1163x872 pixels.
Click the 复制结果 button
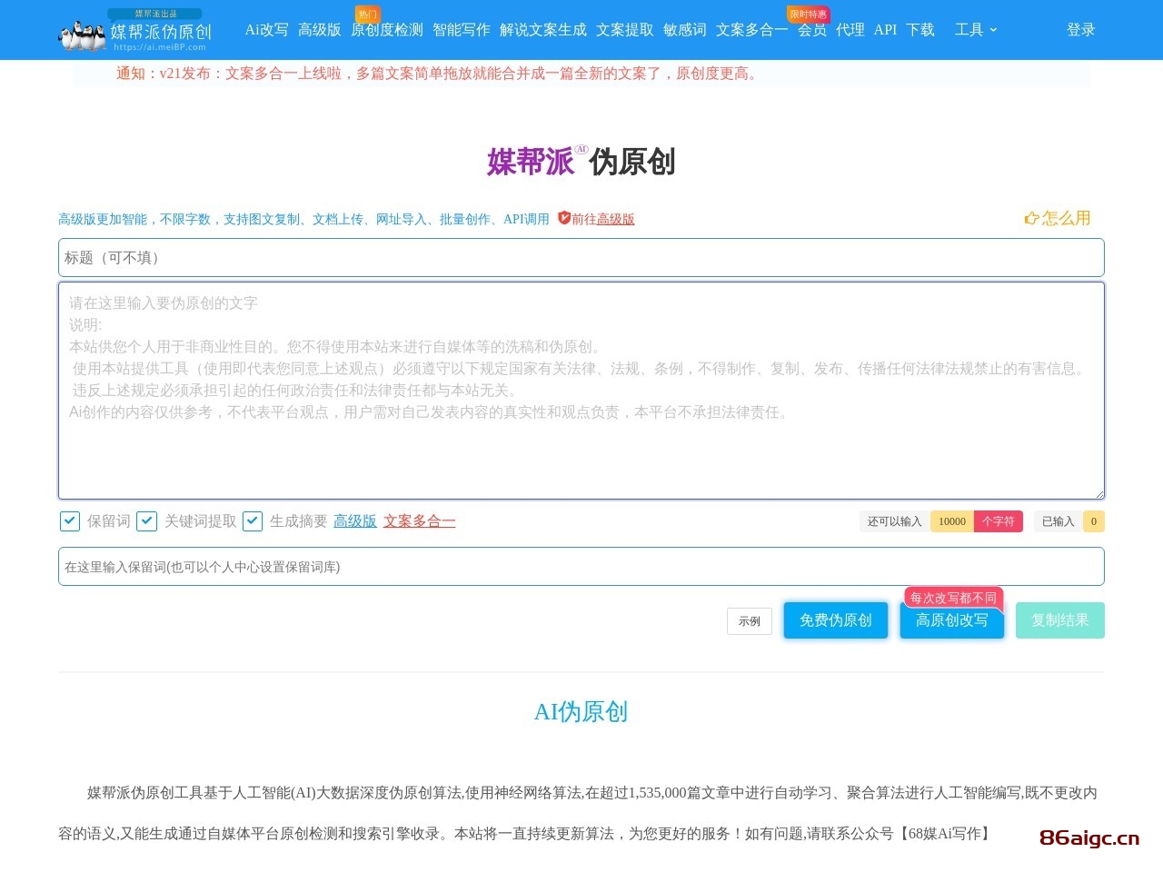[1060, 620]
